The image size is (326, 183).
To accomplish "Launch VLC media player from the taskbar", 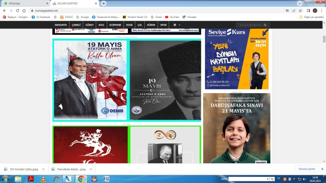I will (43, 179).
